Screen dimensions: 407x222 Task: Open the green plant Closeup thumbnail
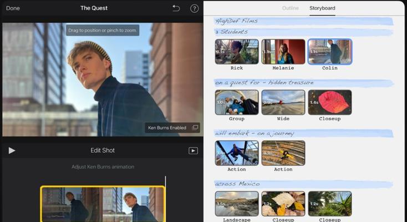[330, 204]
